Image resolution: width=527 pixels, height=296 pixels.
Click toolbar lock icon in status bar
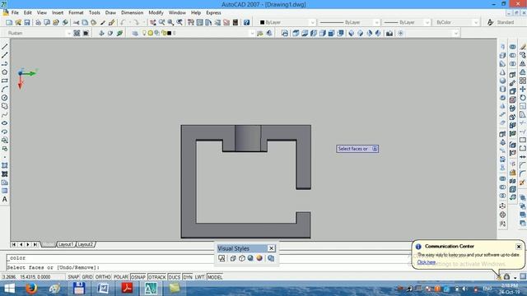(x=506, y=277)
